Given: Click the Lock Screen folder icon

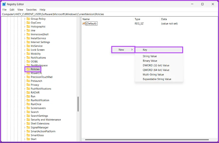Looking at the screenshot, I should coord(28,50).
